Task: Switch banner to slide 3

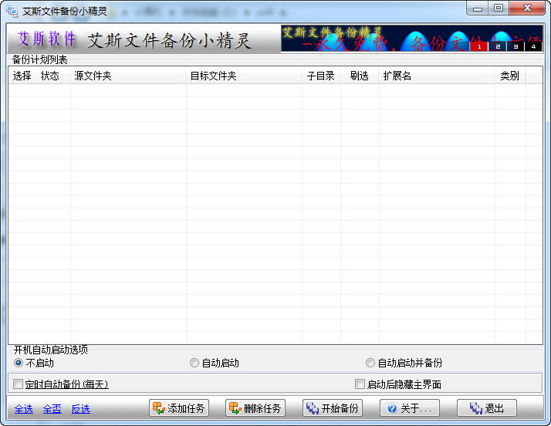Action: (x=516, y=46)
